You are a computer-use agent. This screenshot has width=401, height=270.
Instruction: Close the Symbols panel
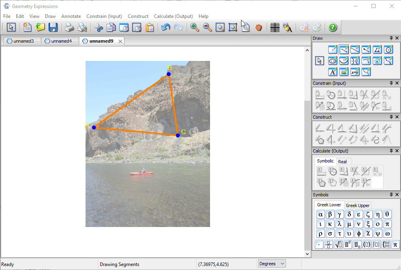(x=397, y=195)
